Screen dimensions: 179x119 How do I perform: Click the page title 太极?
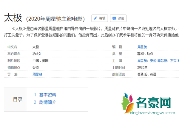pos(13,18)
